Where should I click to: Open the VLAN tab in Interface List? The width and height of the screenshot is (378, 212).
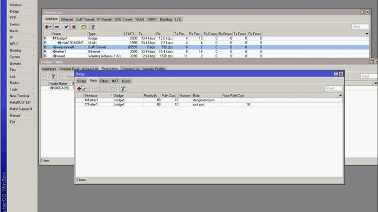(x=139, y=19)
